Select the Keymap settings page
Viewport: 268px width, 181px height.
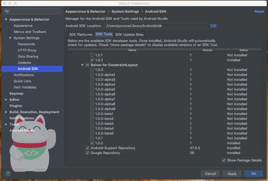16,94
